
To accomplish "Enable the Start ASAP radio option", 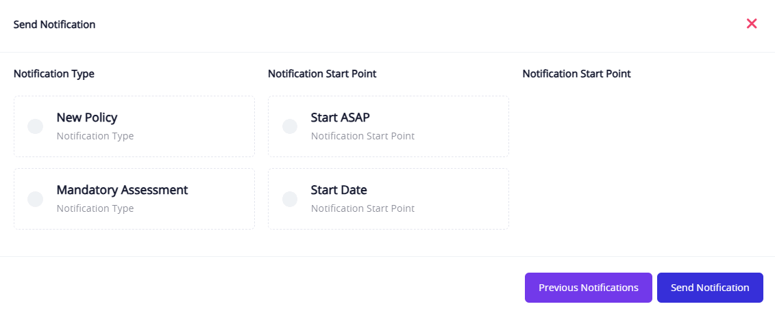I will 290,126.
